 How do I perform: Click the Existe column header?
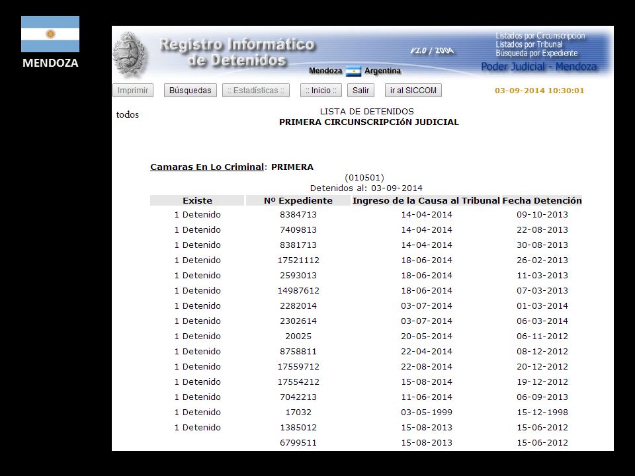197,200
